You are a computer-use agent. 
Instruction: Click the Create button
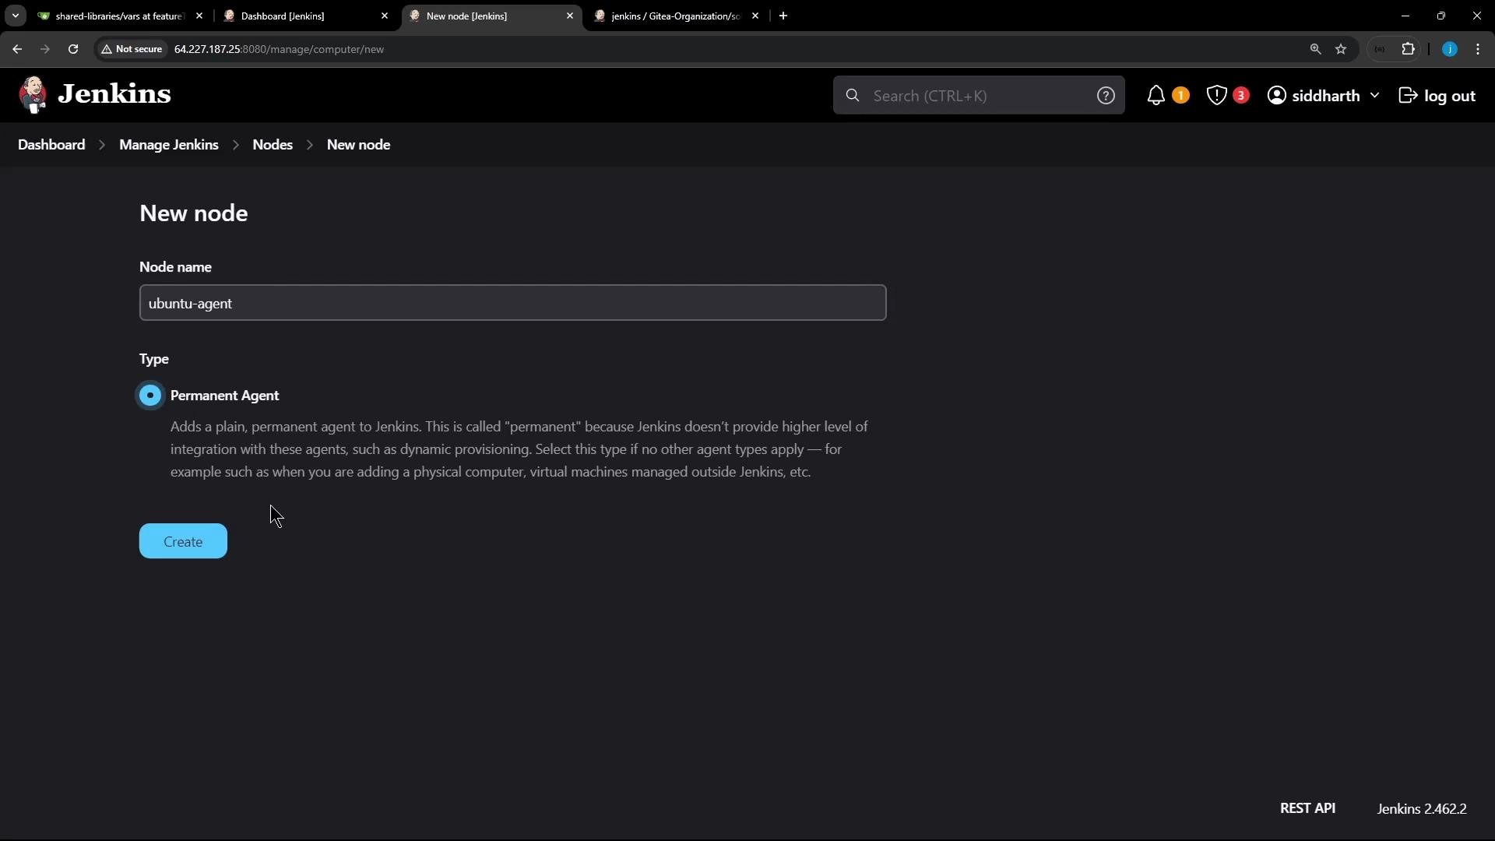[x=183, y=541]
